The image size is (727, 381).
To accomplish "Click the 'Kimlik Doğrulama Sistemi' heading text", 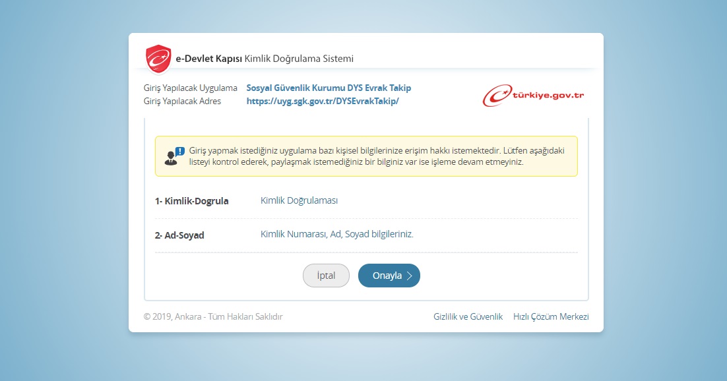I will coord(299,59).
